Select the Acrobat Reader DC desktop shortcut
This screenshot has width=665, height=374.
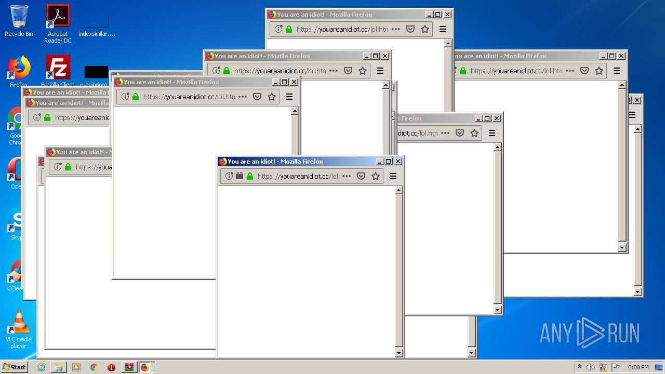pos(58,24)
